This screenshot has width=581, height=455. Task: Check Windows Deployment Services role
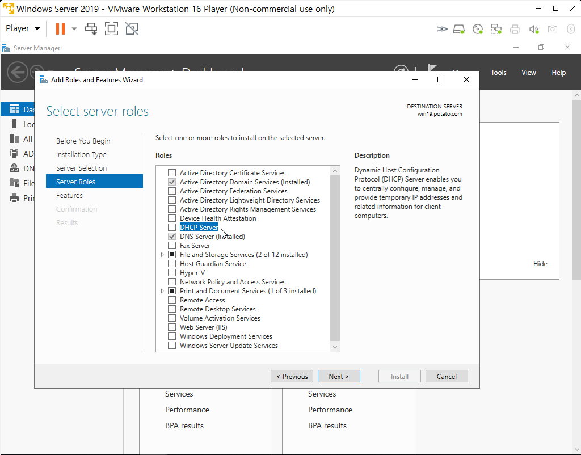(172, 336)
